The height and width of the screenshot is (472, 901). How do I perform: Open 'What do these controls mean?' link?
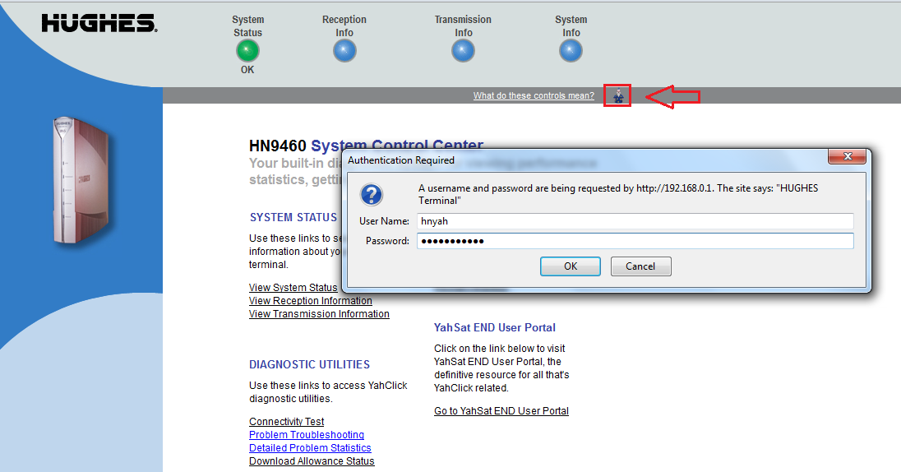534,95
